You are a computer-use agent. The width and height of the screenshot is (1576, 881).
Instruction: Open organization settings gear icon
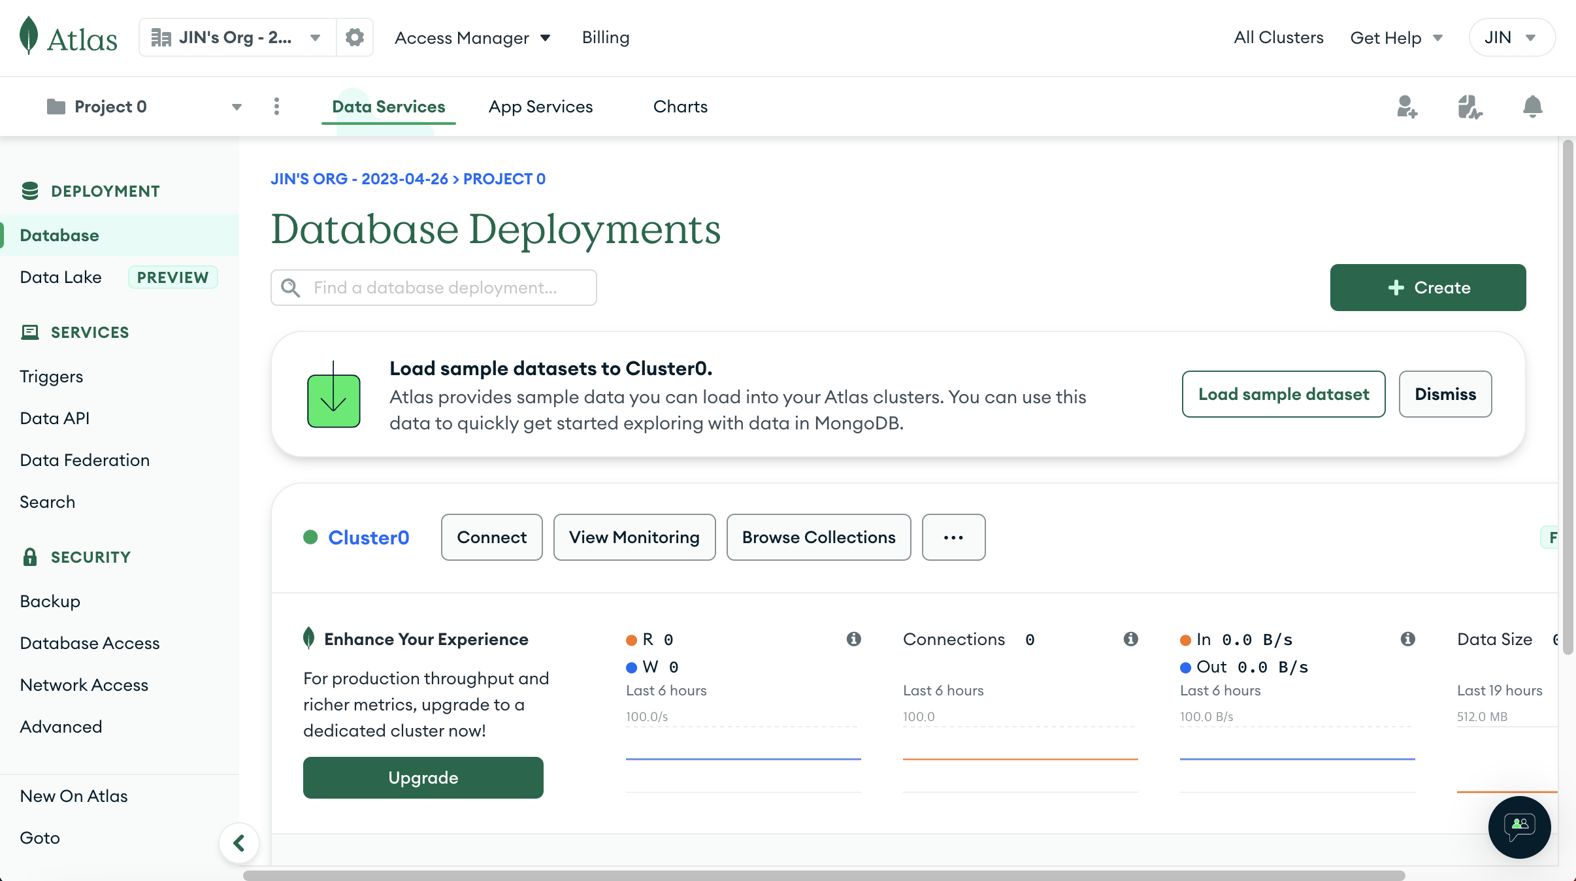coord(354,37)
